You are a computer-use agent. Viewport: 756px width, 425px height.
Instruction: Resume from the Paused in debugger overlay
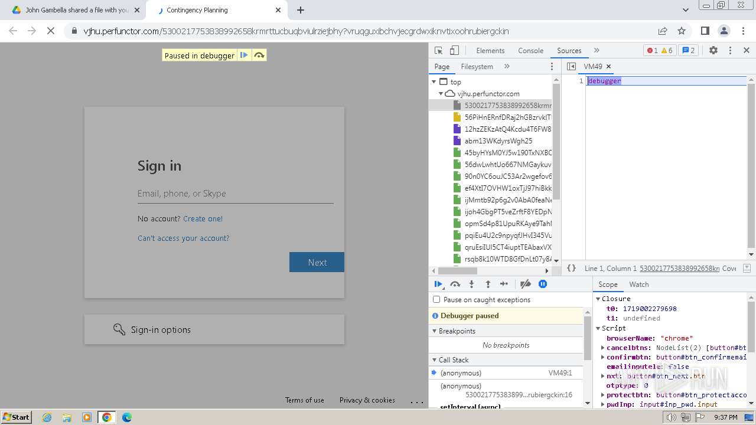pos(243,55)
